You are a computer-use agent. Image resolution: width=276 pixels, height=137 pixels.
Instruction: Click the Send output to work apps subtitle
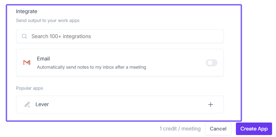[x=48, y=20]
